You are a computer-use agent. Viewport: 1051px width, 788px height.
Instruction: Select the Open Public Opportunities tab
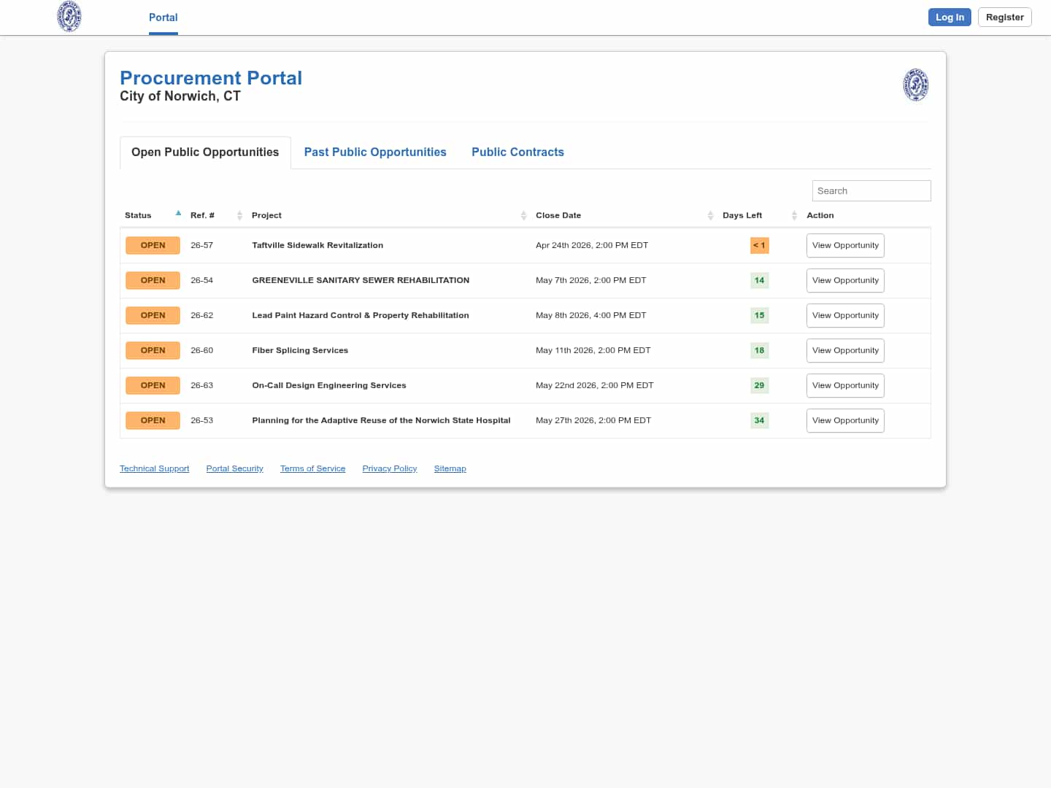pyautogui.click(x=205, y=152)
